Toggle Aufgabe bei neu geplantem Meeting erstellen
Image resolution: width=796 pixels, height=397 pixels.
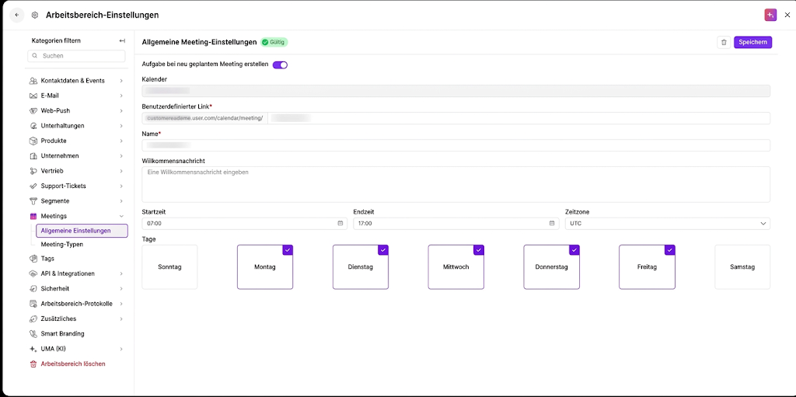click(x=280, y=65)
